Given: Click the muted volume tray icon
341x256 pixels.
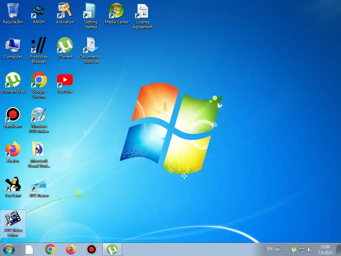Looking at the screenshot, I should point(310,250).
